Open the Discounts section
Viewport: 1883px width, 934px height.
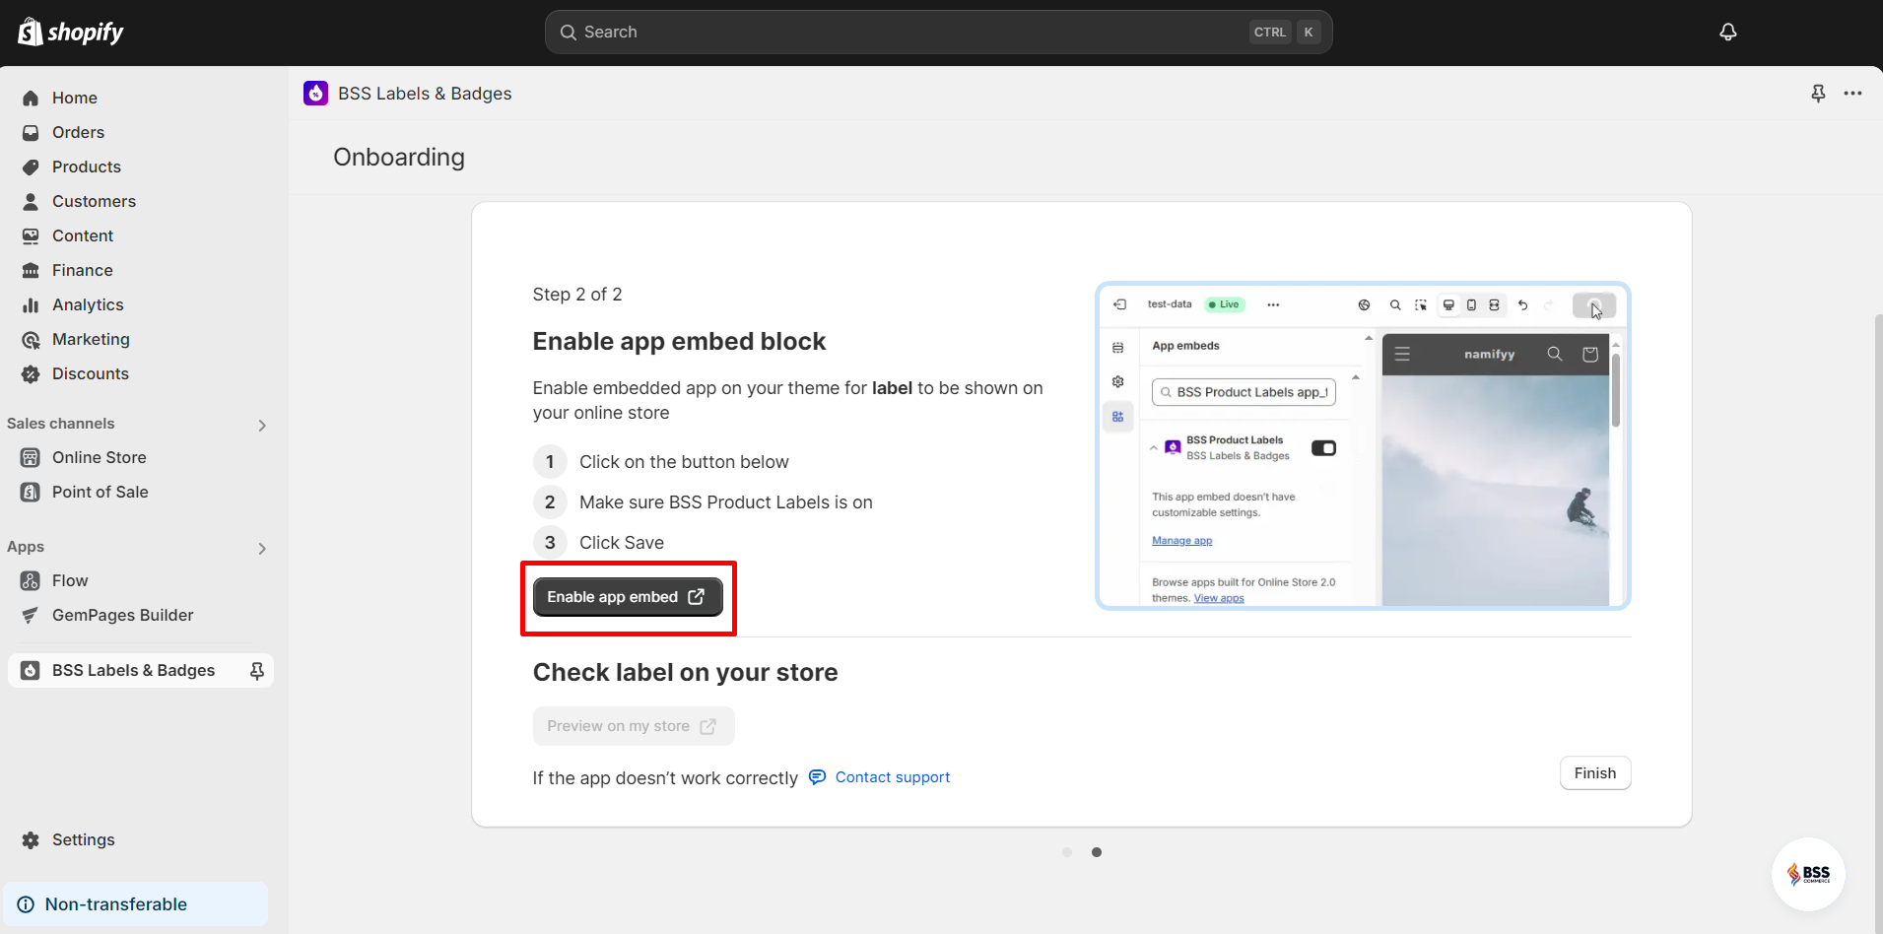click(91, 373)
